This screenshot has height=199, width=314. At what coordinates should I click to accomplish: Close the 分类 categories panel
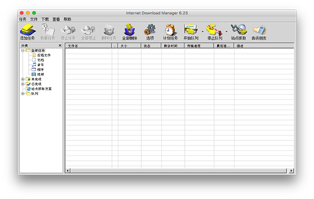(60, 46)
